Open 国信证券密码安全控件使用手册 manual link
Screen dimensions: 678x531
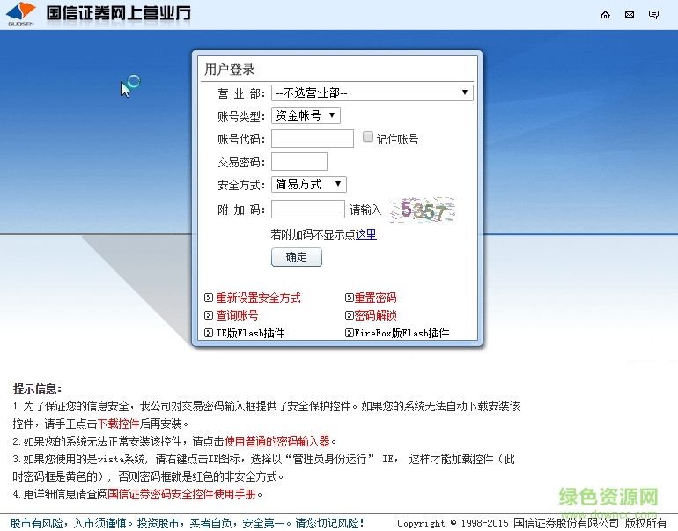click(181, 494)
